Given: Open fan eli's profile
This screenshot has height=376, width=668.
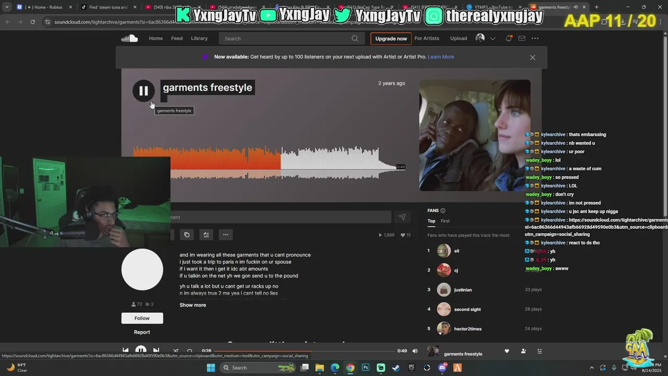Looking at the screenshot, I should (457, 251).
